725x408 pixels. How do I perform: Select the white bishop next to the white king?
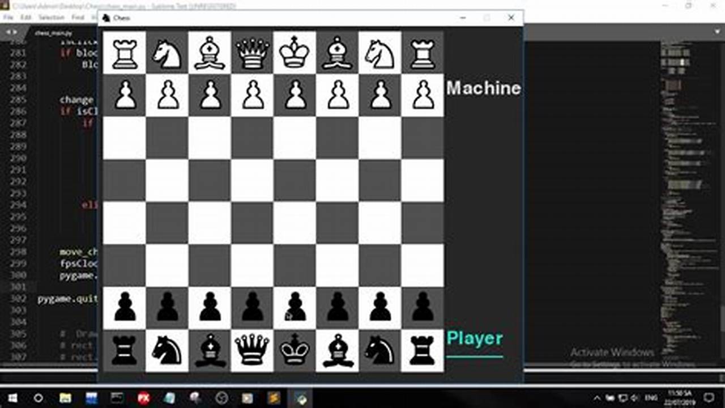pos(338,53)
